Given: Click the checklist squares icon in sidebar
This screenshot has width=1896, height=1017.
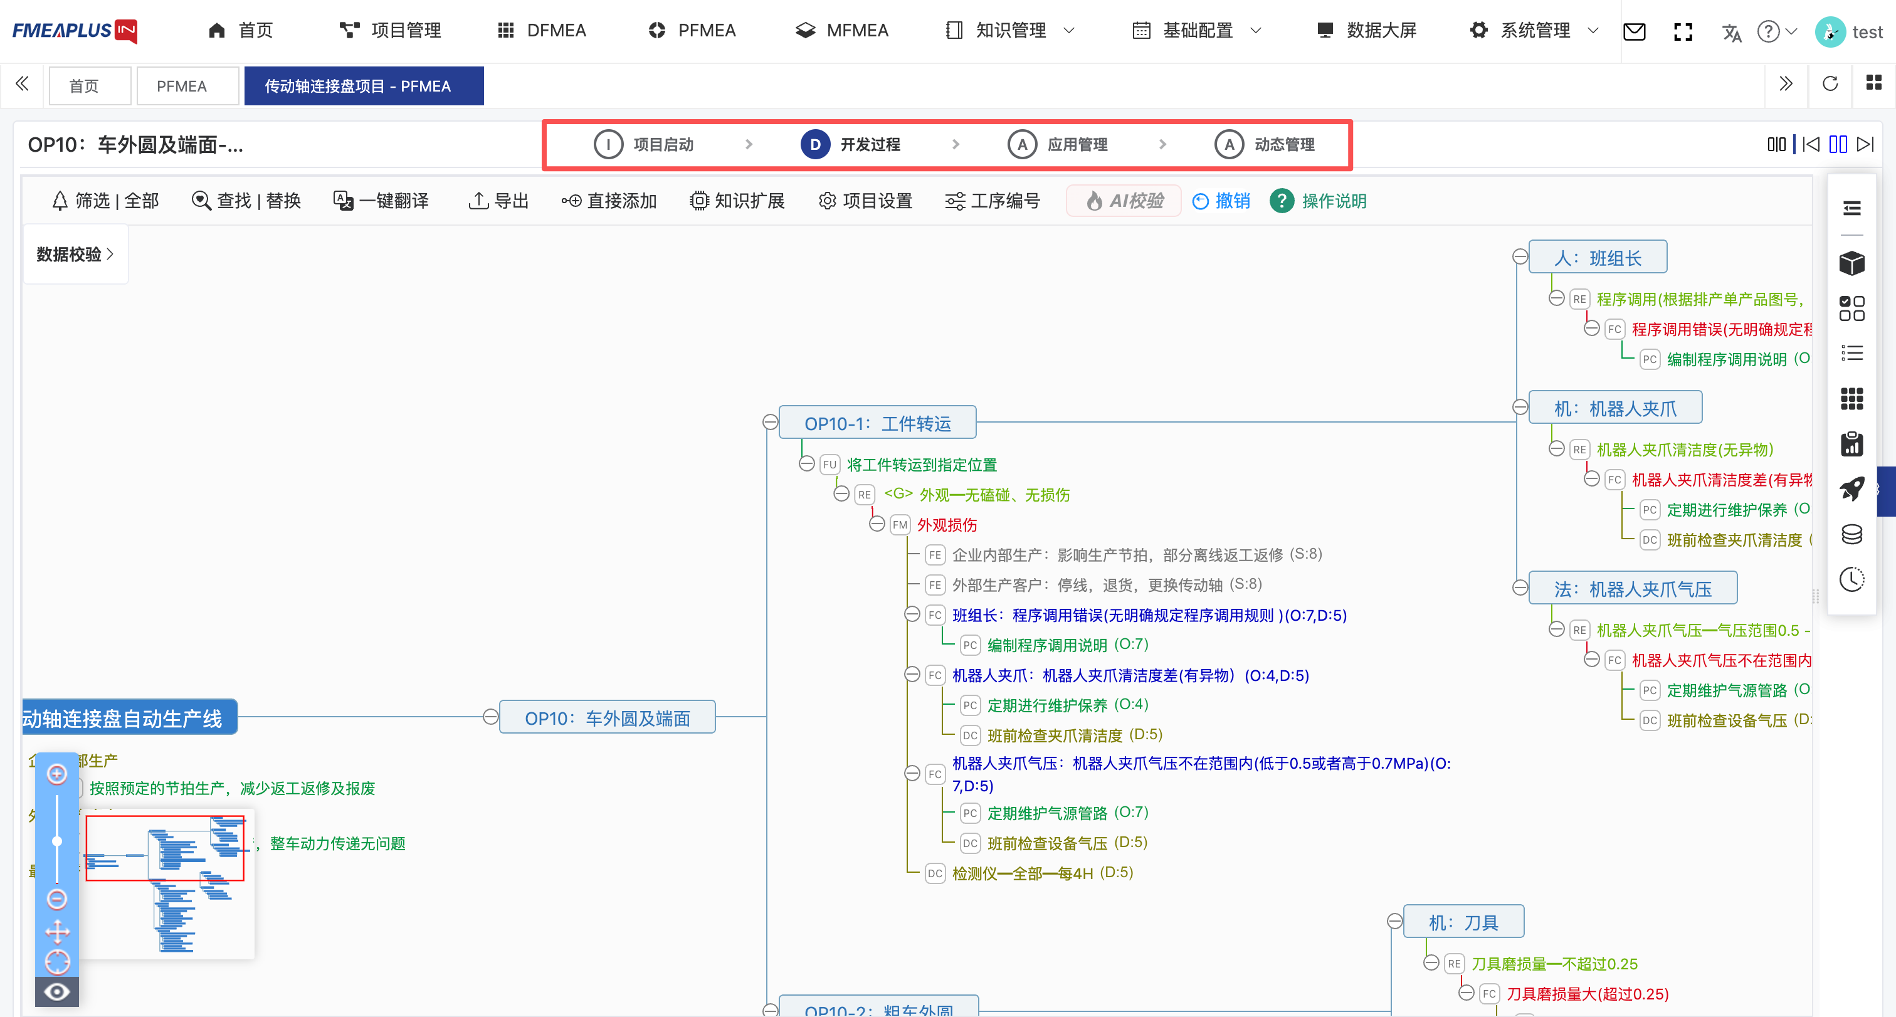Looking at the screenshot, I should point(1851,308).
